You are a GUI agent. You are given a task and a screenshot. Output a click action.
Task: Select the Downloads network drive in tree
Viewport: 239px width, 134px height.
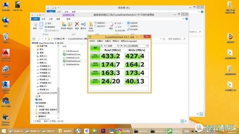(x=47, y=93)
